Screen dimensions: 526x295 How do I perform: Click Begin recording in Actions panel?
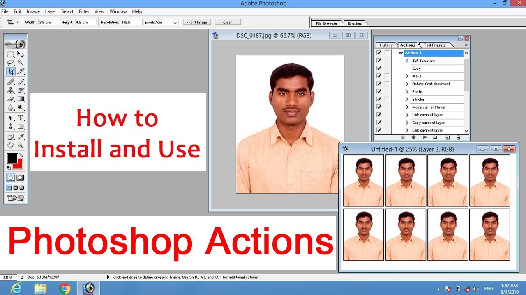pyautogui.click(x=413, y=137)
